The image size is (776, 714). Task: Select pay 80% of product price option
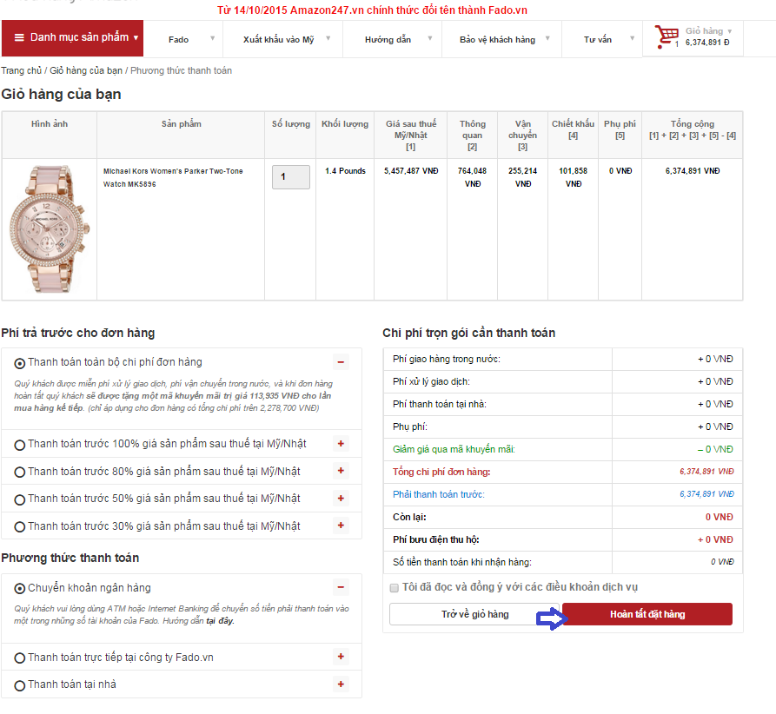tap(20, 473)
